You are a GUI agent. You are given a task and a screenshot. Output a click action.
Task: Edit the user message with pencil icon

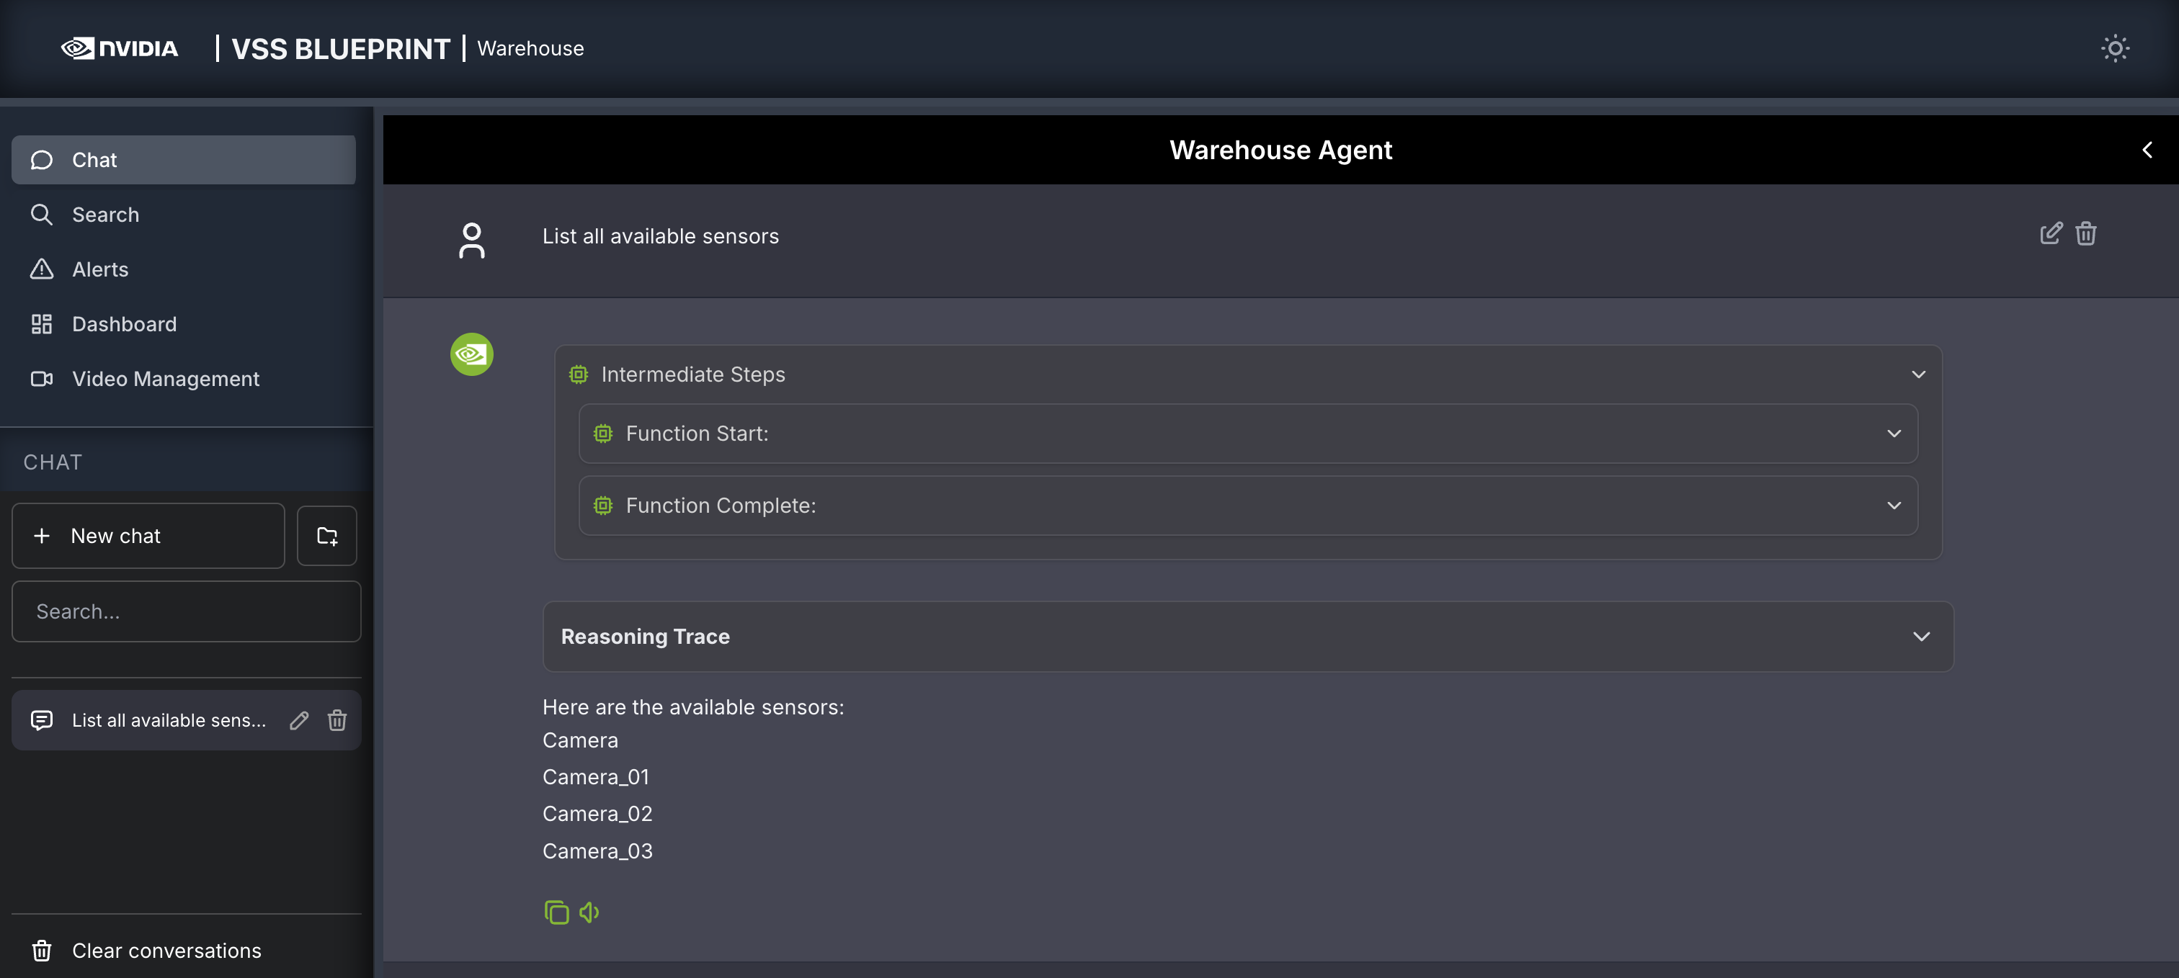tap(2051, 233)
